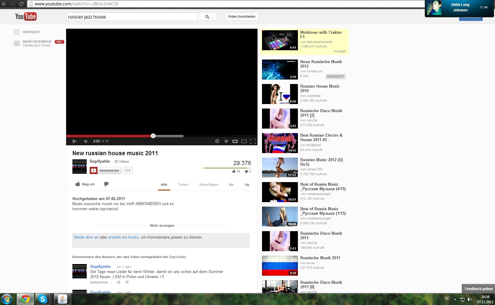
Task: Open Google Chrome in the taskbar
Action: (x=25, y=299)
